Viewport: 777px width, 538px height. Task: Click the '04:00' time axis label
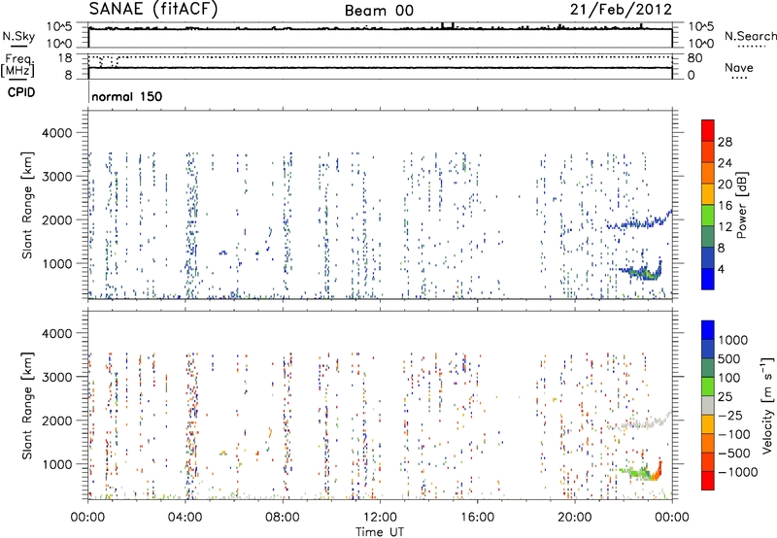click(x=185, y=518)
